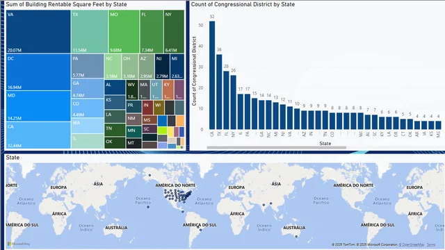
Task: Select the MA treemap tile
Action: click(x=144, y=90)
